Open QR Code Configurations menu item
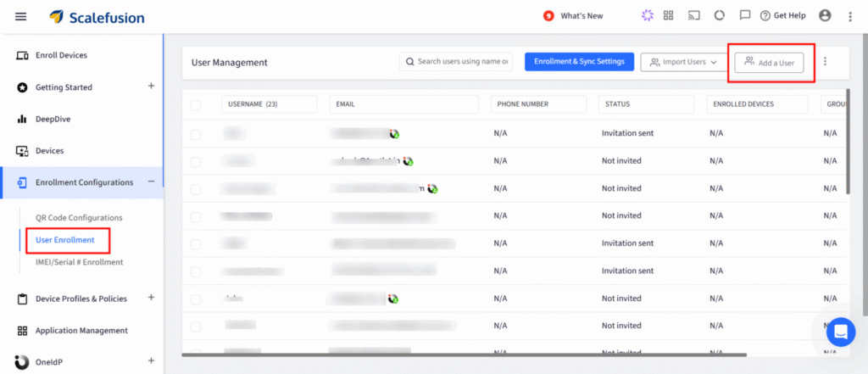This screenshot has width=868, height=374. pos(79,218)
